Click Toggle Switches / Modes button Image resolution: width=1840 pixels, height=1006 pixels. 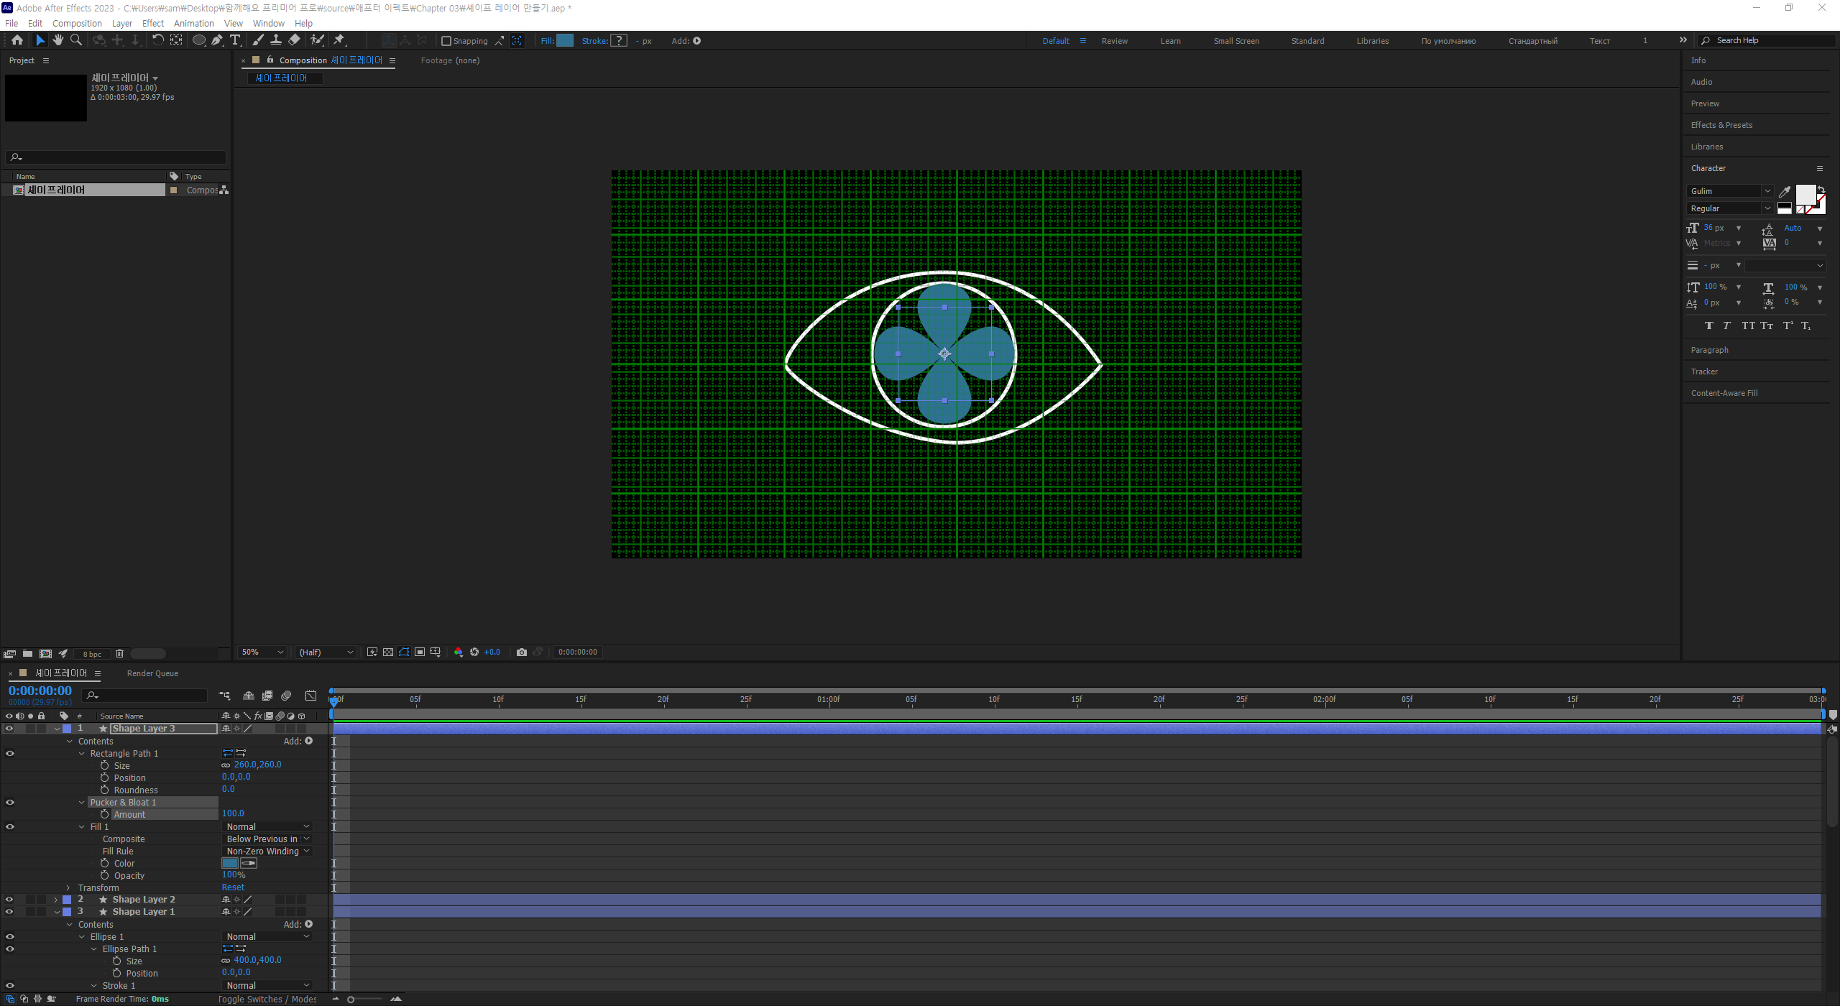pos(267,999)
